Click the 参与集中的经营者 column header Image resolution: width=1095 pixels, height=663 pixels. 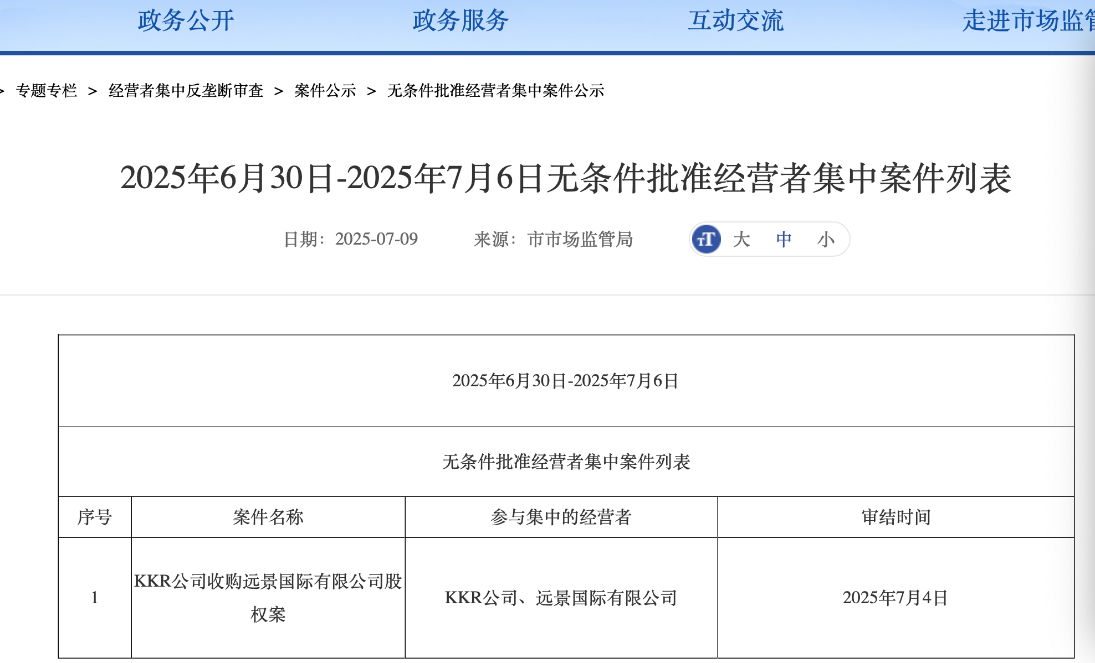coord(561,517)
